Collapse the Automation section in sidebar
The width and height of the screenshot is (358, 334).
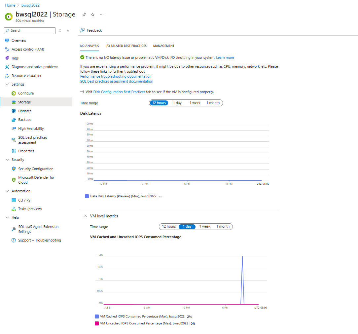pyautogui.click(x=7, y=191)
